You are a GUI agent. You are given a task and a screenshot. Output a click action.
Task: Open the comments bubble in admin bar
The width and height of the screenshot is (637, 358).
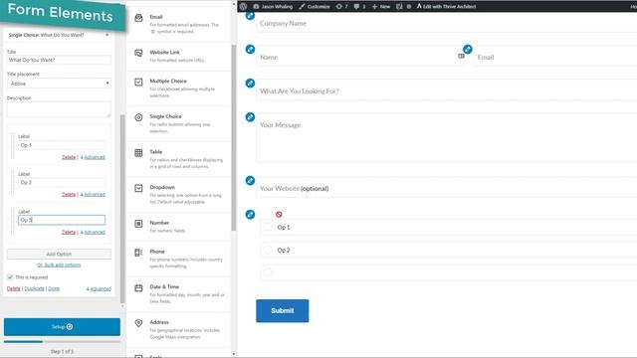coord(359,6)
